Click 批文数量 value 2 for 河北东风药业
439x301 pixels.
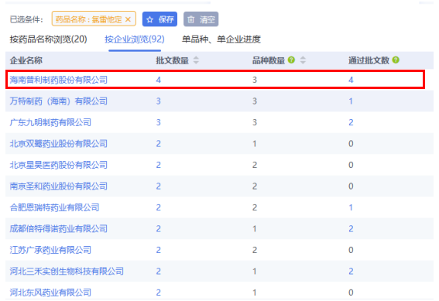[x=159, y=292]
